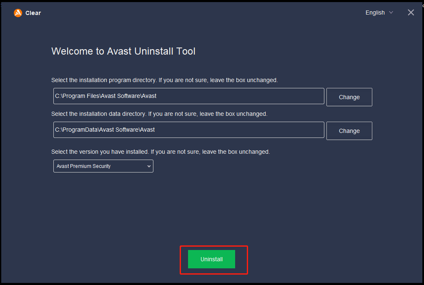Image resolution: width=424 pixels, height=285 pixels.
Task: Click the arrow on the Avast Premium Security dropdown
Action: (149, 166)
